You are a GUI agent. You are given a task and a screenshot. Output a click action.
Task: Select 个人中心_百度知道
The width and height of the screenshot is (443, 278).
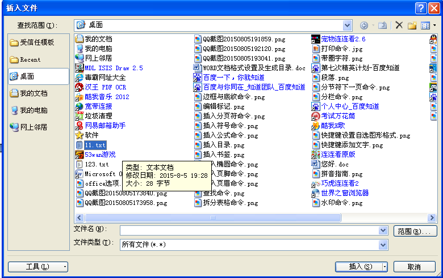[x=345, y=106]
